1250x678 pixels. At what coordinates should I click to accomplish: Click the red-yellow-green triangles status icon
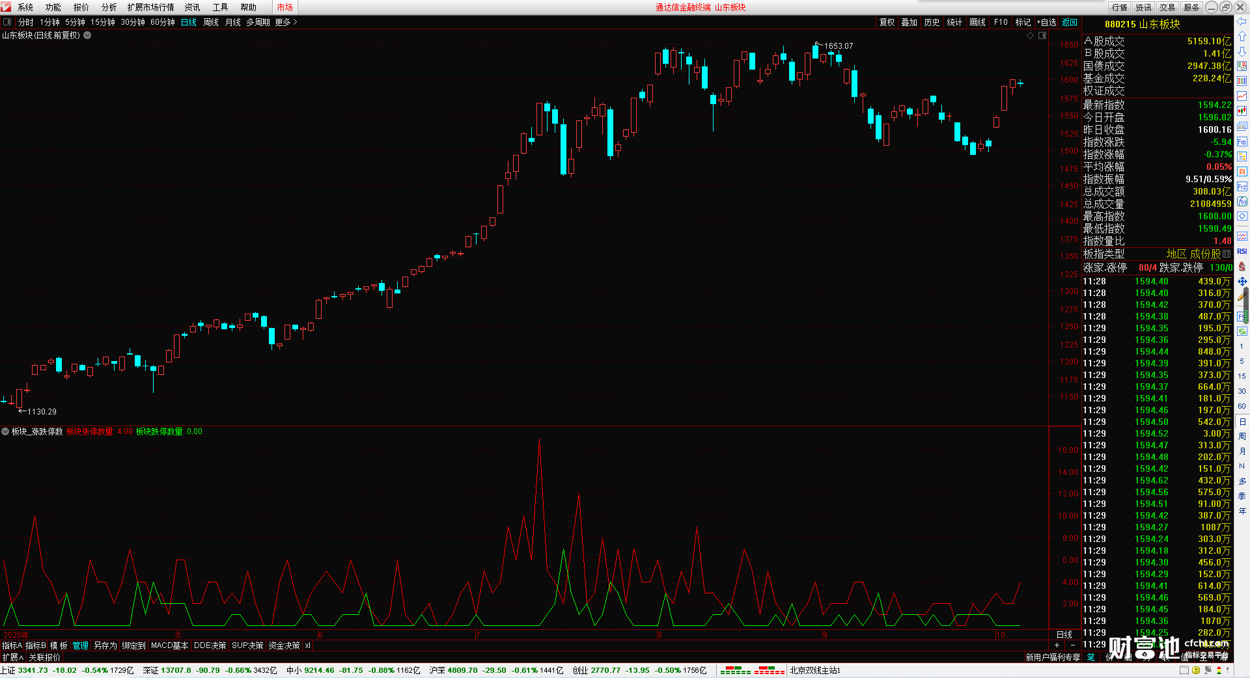(x=1219, y=670)
